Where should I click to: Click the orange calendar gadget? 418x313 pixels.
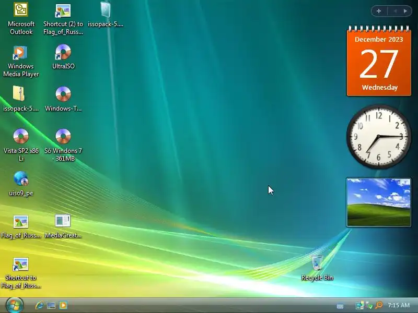(379, 61)
